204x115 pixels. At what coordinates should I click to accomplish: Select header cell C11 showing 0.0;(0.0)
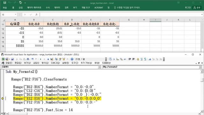53,24
